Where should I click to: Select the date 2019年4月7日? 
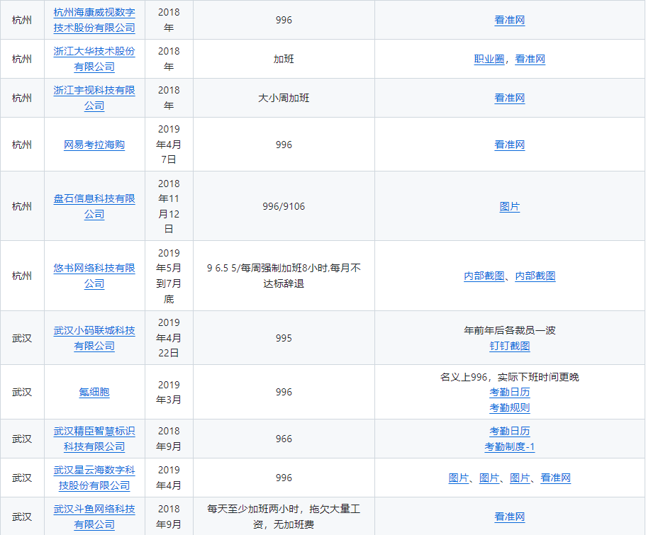[169, 145]
